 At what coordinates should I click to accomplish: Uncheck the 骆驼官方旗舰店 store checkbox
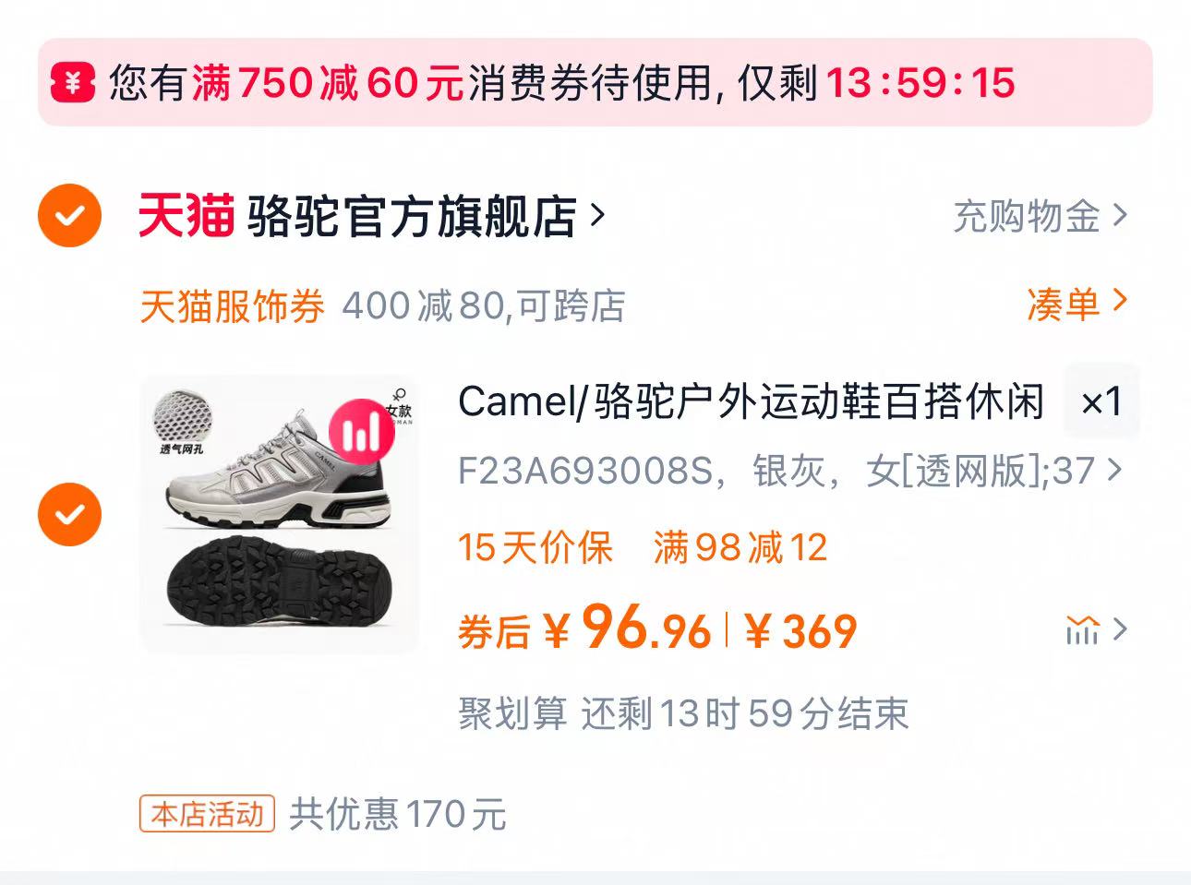pyautogui.click(x=69, y=216)
